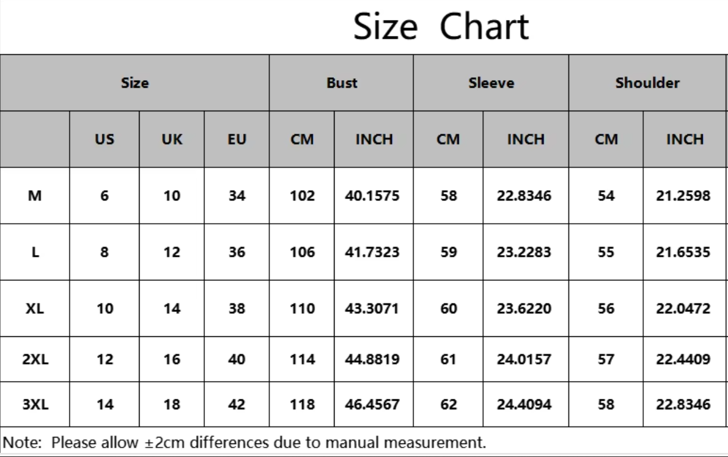Image resolution: width=728 pixels, height=457 pixels.
Task: Click the UK sub-header cell
Action: click(172, 140)
